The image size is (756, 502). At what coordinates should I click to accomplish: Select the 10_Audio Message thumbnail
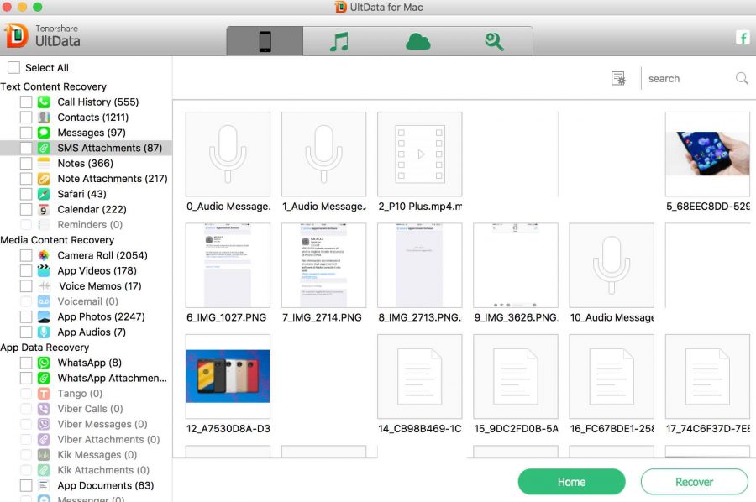pos(612,265)
